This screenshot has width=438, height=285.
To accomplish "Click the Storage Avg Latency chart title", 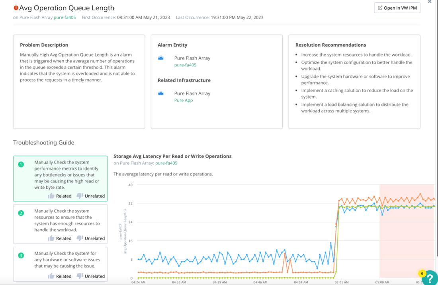I will [172, 156].
